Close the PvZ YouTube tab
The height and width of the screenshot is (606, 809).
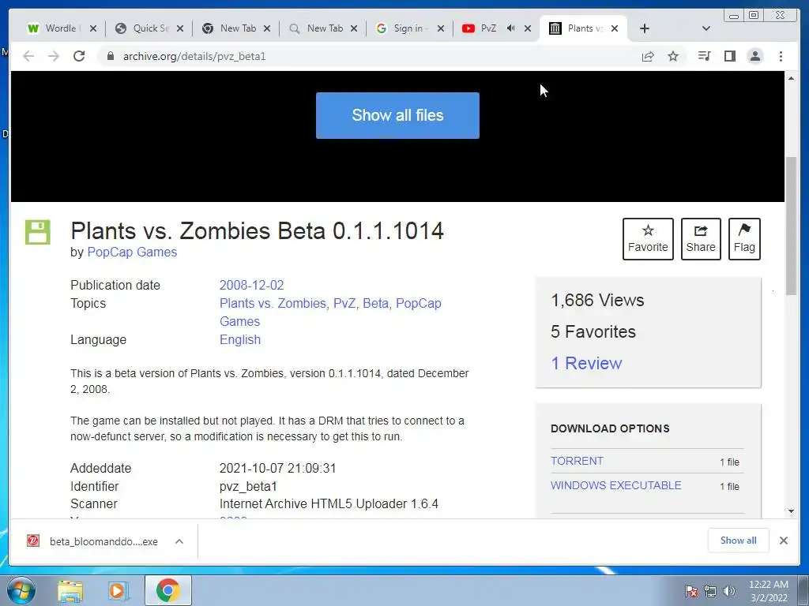[x=527, y=28]
